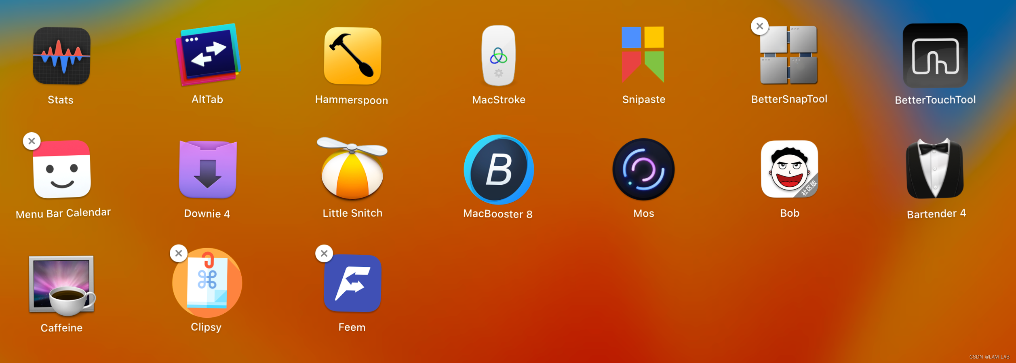The image size is (1016, 363).
Task: Click the "AltTab" label text
Action: click(207, 99)
